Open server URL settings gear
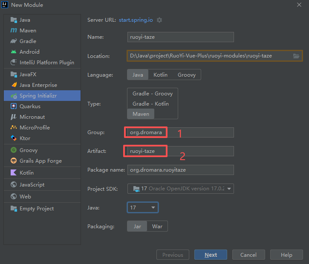This screenshot has height=264, width=309. (159, 20)
